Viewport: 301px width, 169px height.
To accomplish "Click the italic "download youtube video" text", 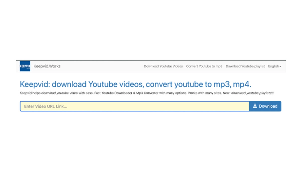I will [59, 93].
